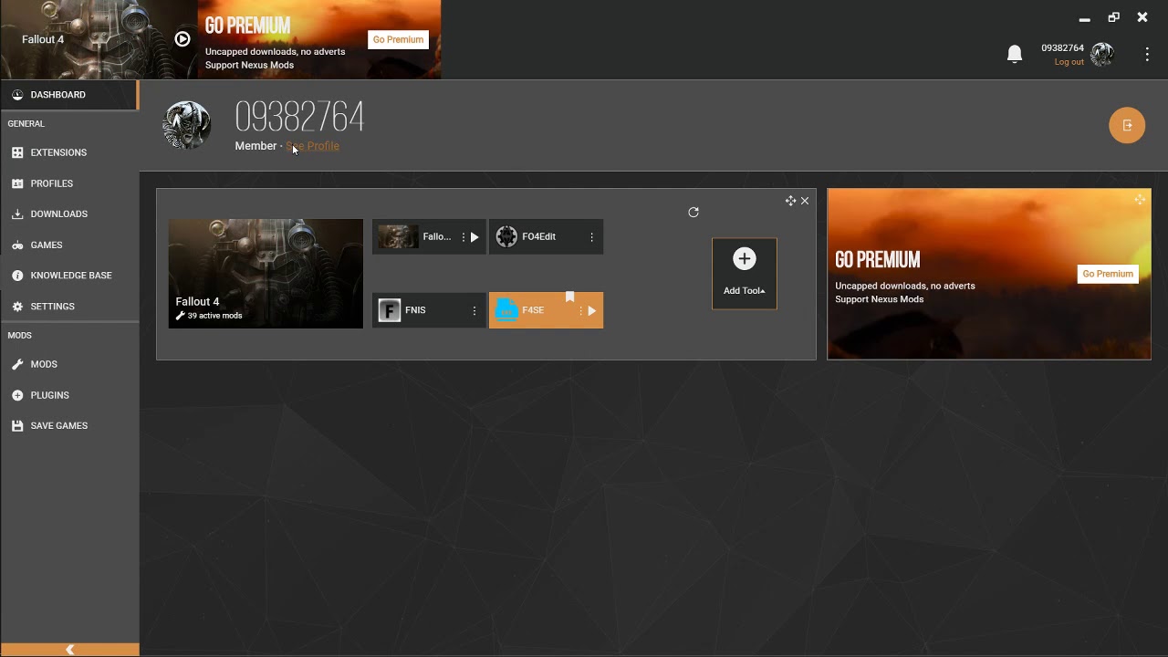Open the Extensions page
Screen dimensions: 1168x657
68,152
